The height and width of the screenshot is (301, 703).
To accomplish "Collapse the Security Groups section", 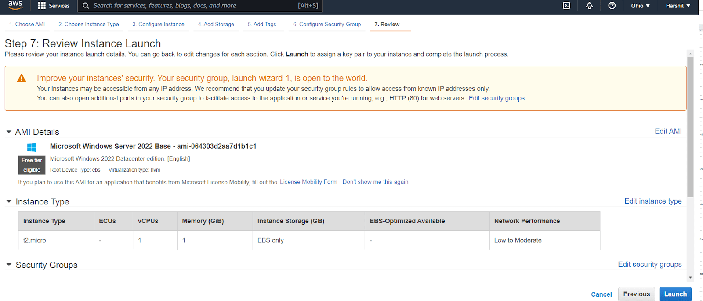I will 9,265.
